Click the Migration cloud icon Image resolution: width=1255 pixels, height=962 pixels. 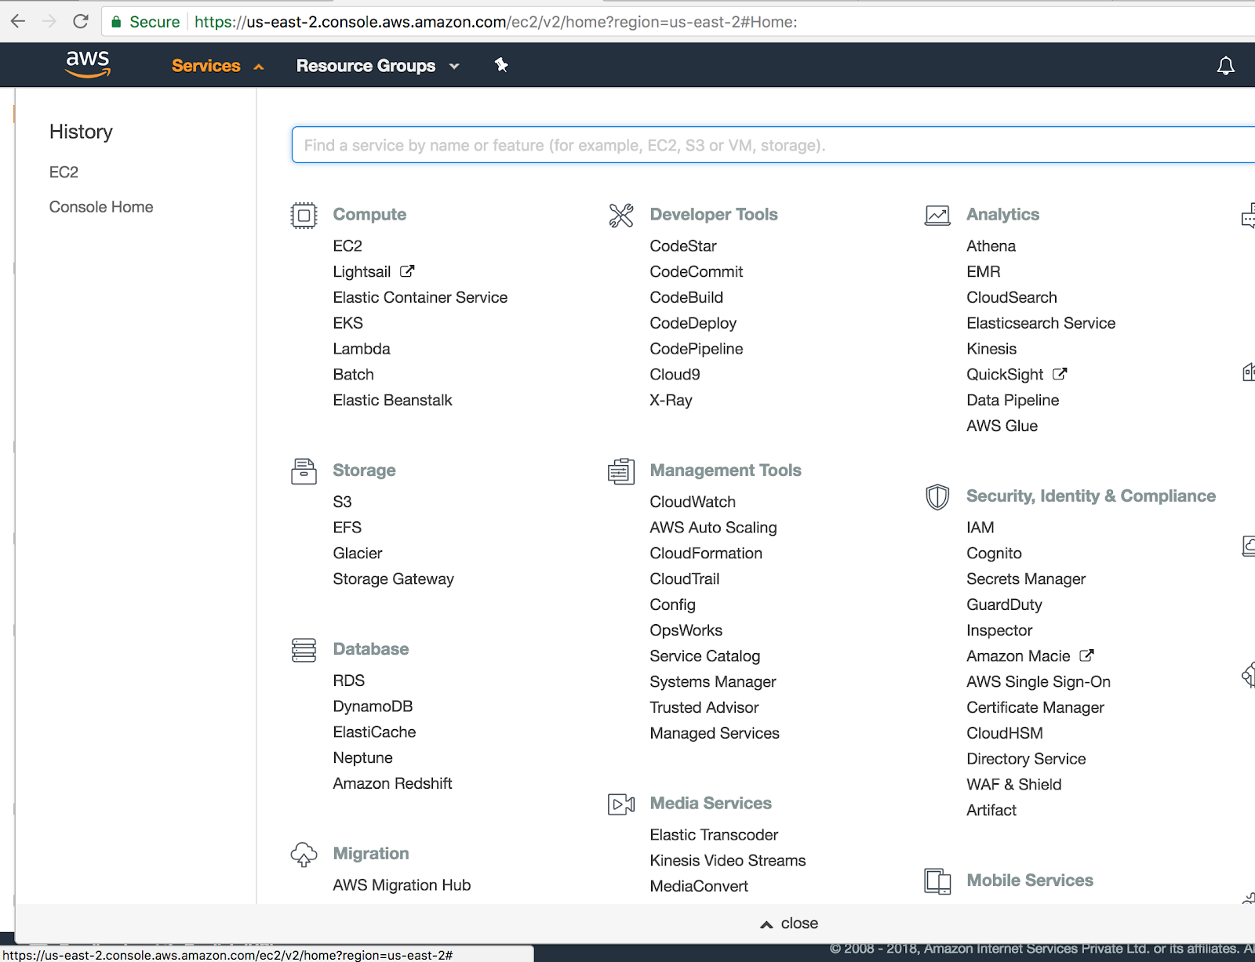click(x=304, y=855)
